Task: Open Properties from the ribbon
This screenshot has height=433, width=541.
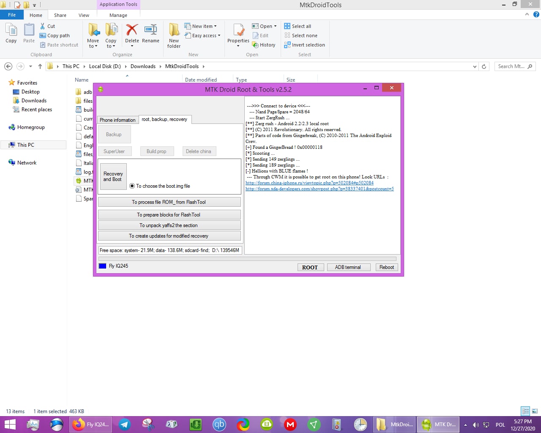Action: click(238, 36)
